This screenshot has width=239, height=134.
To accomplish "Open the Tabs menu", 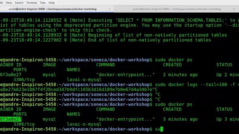I will point(43,3).
